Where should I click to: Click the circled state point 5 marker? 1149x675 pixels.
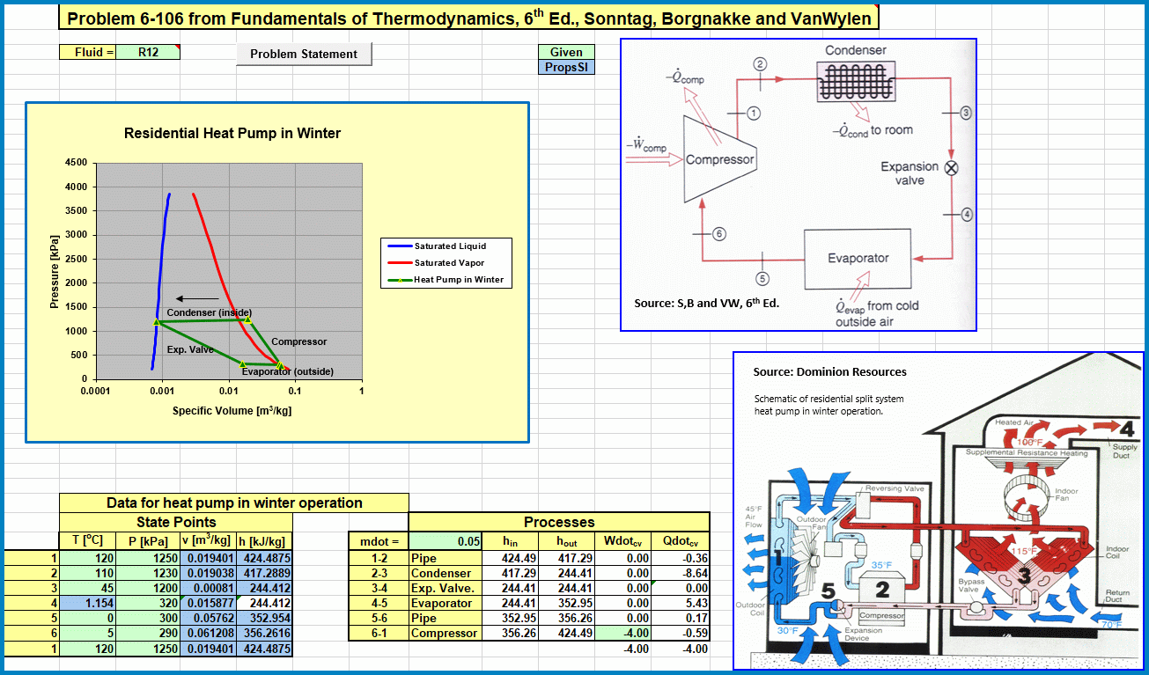pos(762,278)
